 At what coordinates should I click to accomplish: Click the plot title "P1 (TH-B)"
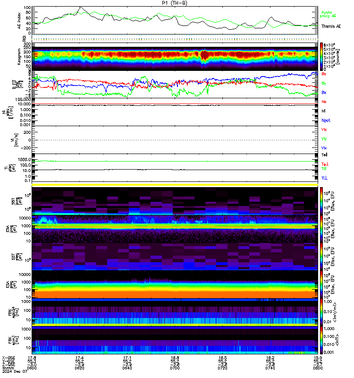tap(174, 3)
